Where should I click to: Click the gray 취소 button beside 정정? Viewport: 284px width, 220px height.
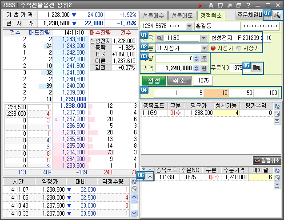pyautogui.click(x=179, y=80)
